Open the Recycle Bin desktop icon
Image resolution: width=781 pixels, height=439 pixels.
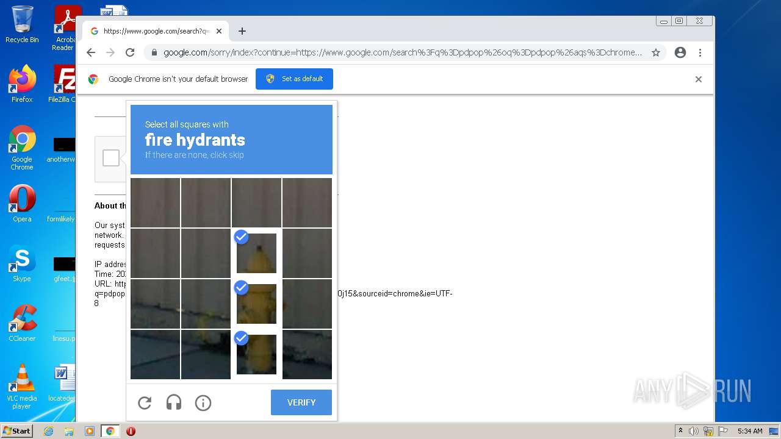(22, 24)
